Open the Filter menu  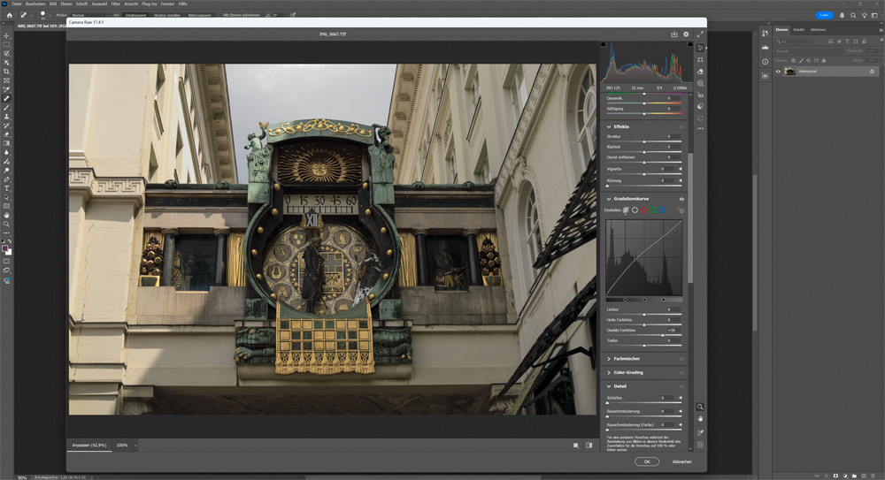tap(116, 4)
